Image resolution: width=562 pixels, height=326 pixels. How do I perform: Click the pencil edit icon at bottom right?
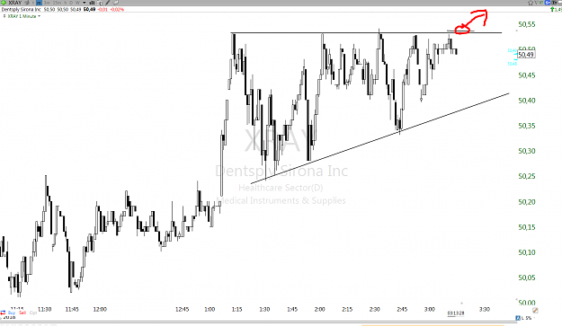click(535, 310)
